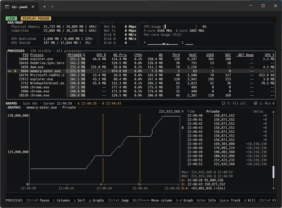The height and width of the screenshot is (208, 282).
Task: Click marker A on the graph time axis
Action: (101, 184)
